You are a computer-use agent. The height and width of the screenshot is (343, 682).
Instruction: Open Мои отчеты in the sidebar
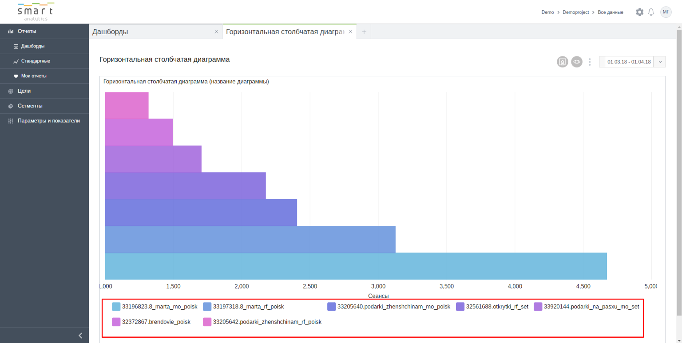click(34, 76)
